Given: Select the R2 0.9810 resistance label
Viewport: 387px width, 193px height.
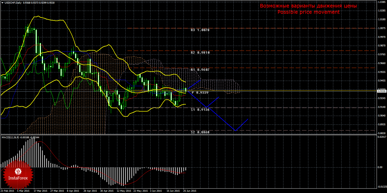Looking at the screenshot, I should [200, 53].
